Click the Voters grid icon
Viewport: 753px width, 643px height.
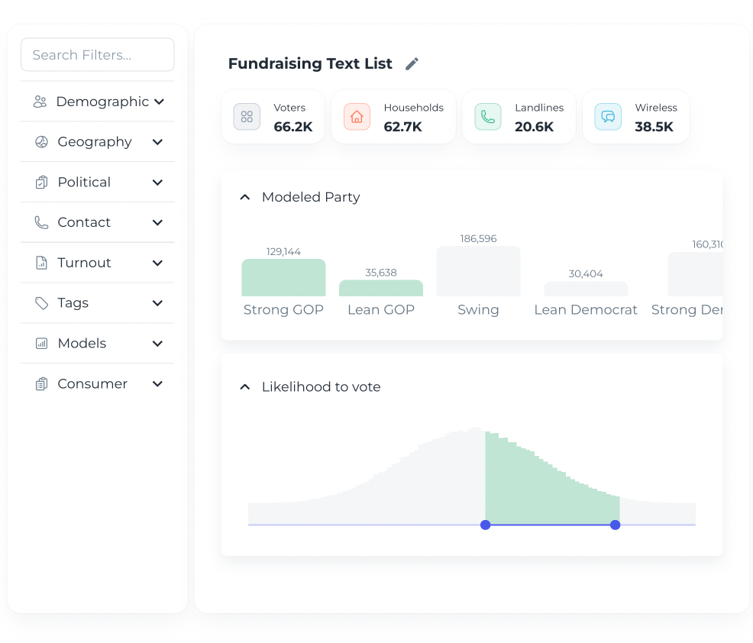click(247, 117)
